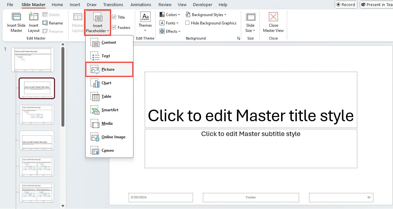Expand the Colors dropdown
Viewport: 393px width, 209px height.
click(x=170, y=15)
